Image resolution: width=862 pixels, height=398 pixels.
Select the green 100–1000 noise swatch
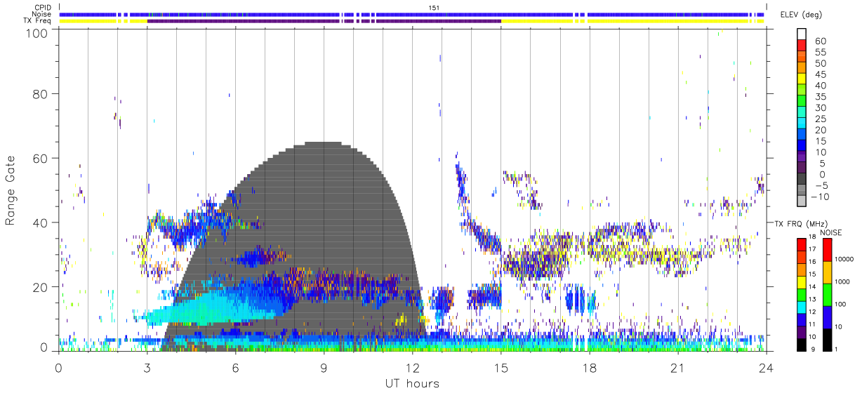[x=828, y=294]
